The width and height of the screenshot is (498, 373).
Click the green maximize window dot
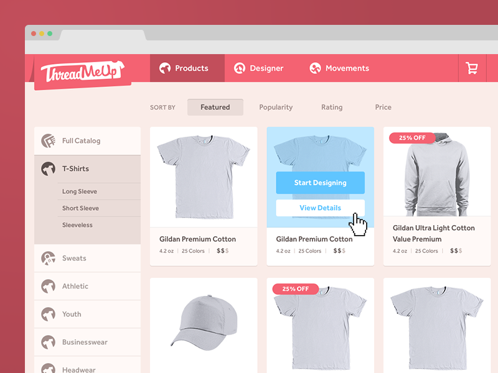click(x=50, y=34)
